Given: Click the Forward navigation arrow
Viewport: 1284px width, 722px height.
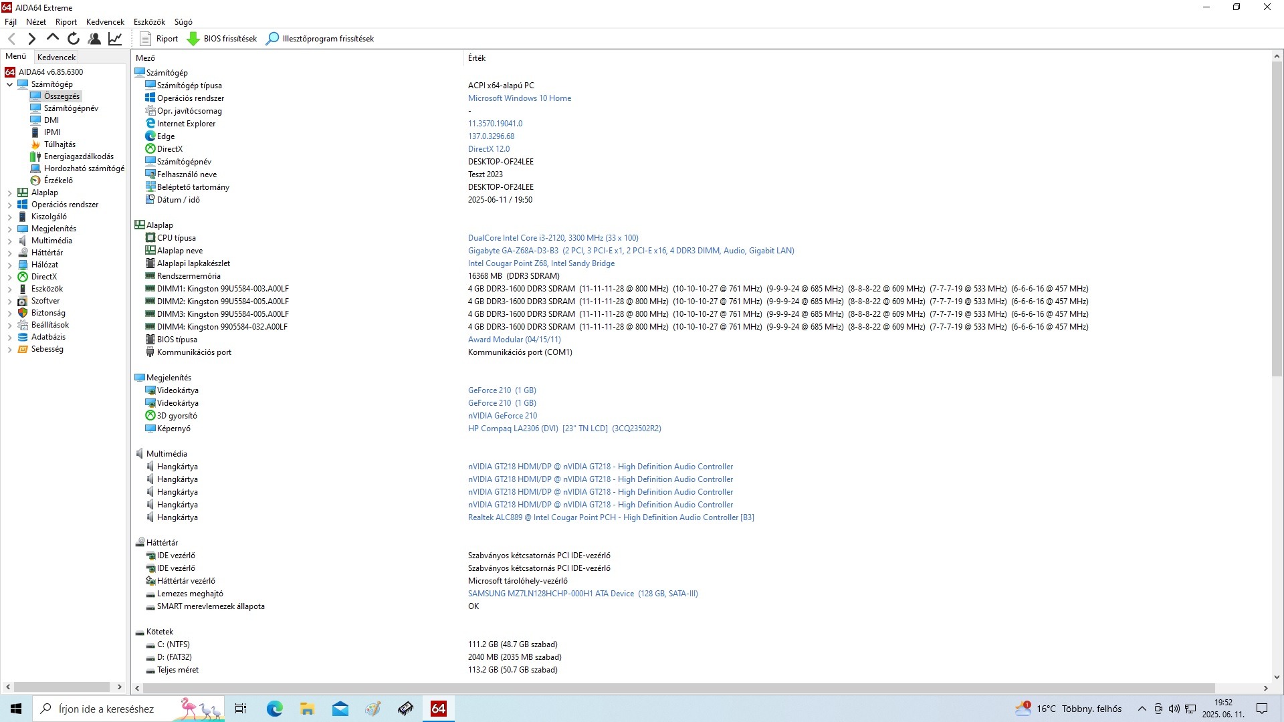Looking at the screenshot, I should 31,39.
